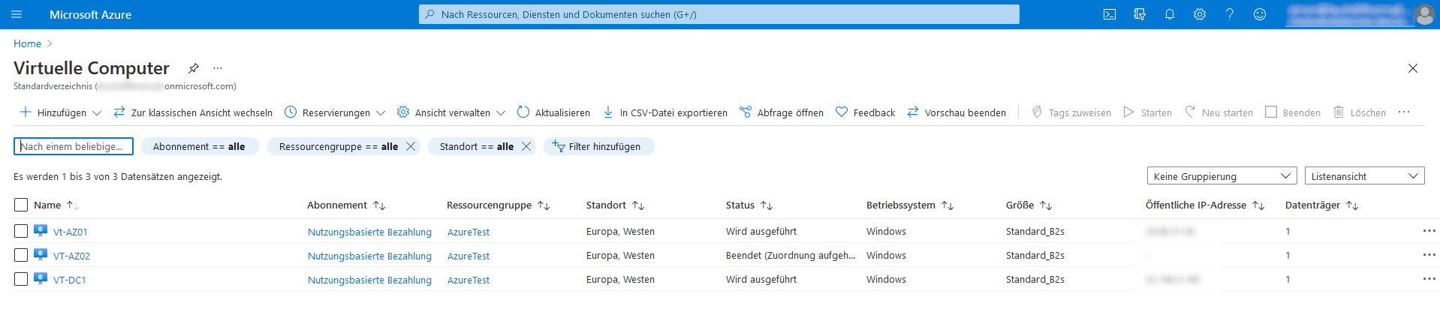This screenshot has height=336, width=1440.
Task: Open the toolbar overflow ellipsis menu
Action: (1404, 112)
